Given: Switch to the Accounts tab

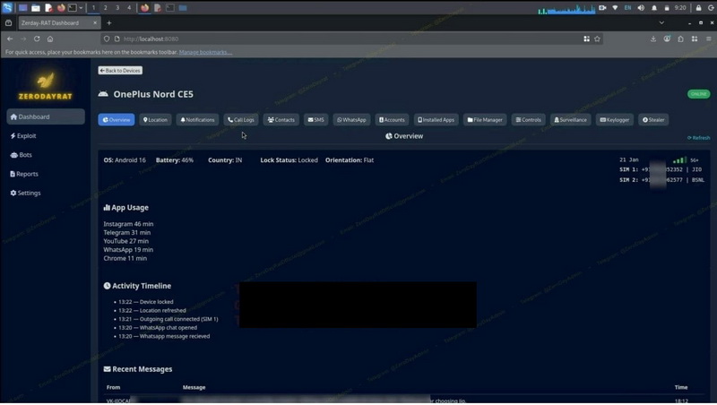Looking at the screenshot, I should click(x=392, y=119).
